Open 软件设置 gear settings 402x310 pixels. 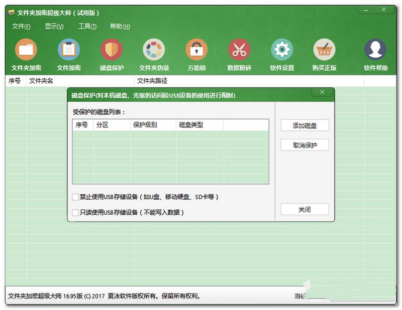coord(282,55)
